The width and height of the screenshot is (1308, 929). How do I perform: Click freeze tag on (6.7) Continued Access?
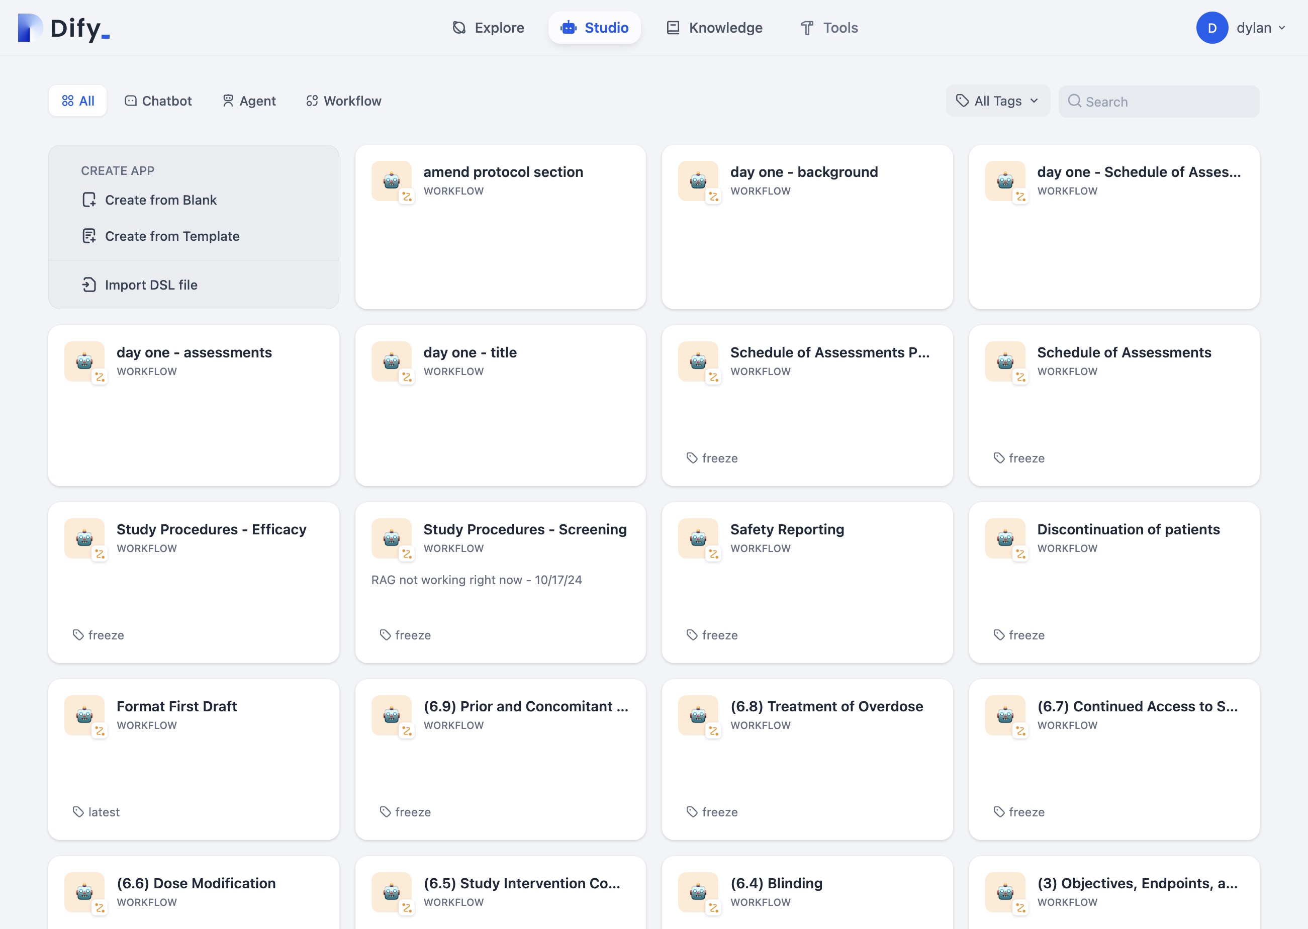(1019, 811)
